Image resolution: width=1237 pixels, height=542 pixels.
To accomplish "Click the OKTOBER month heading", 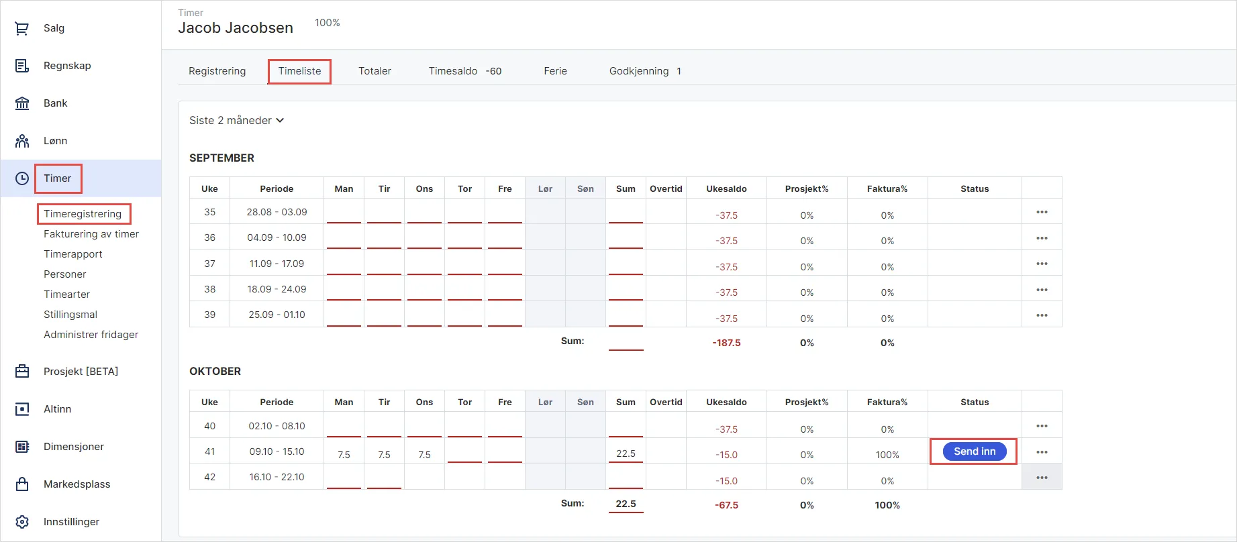I will [215, 372].
